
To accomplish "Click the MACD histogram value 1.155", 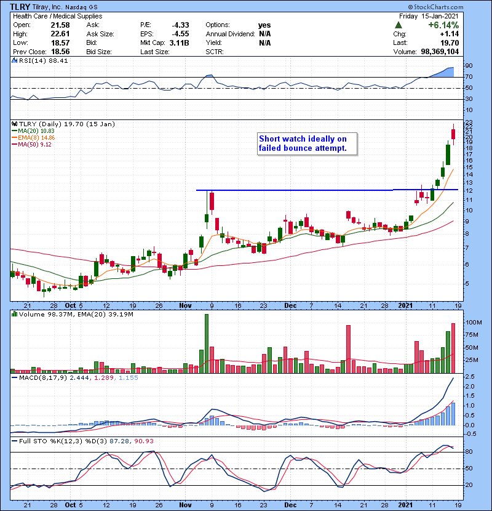I will (x=129, y=378).
